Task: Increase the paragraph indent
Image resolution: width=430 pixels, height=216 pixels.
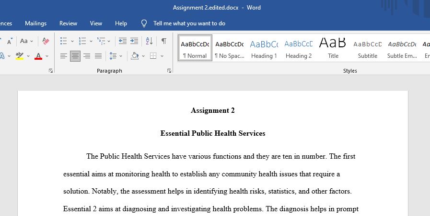Action: [134, 41]
